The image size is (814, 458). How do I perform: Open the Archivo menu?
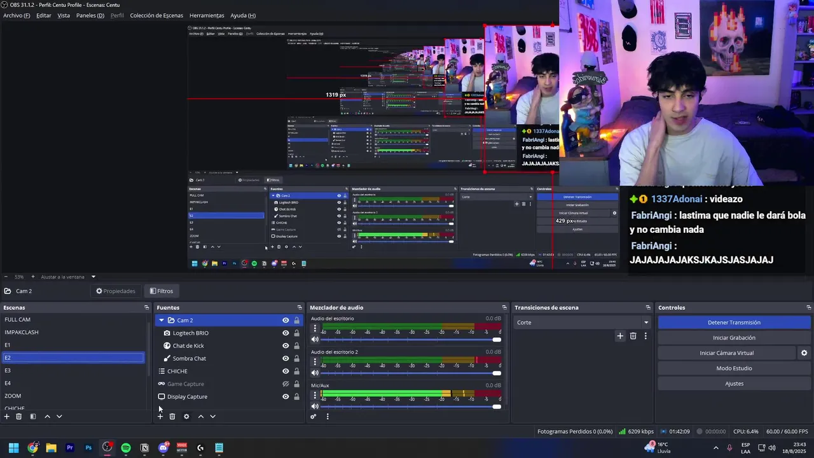point(17,15)
